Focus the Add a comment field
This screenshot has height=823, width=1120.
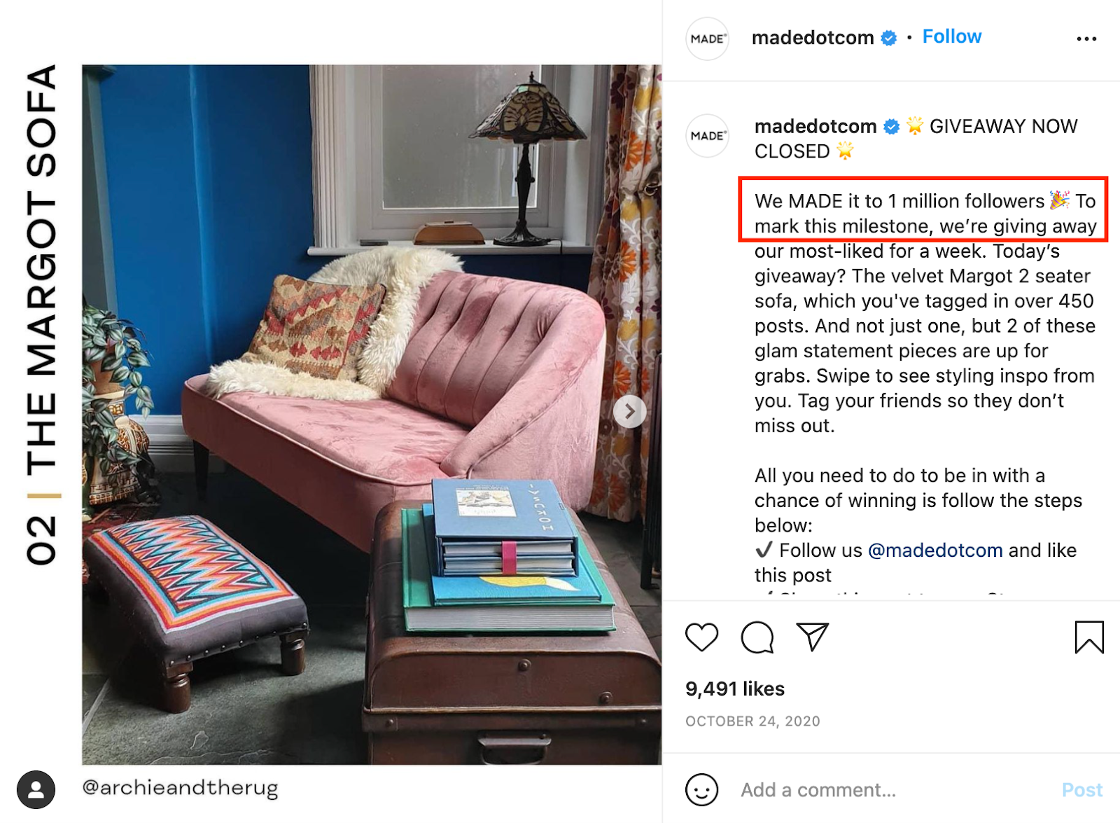(896, 790)
